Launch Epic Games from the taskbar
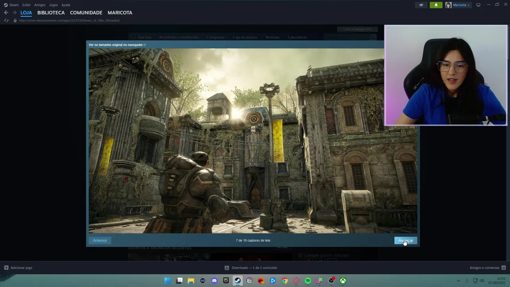The image size is (510, 287). (x=226, y=281)
